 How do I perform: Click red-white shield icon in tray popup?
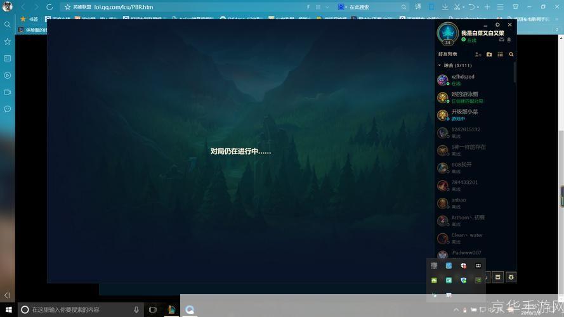point(463,266)
